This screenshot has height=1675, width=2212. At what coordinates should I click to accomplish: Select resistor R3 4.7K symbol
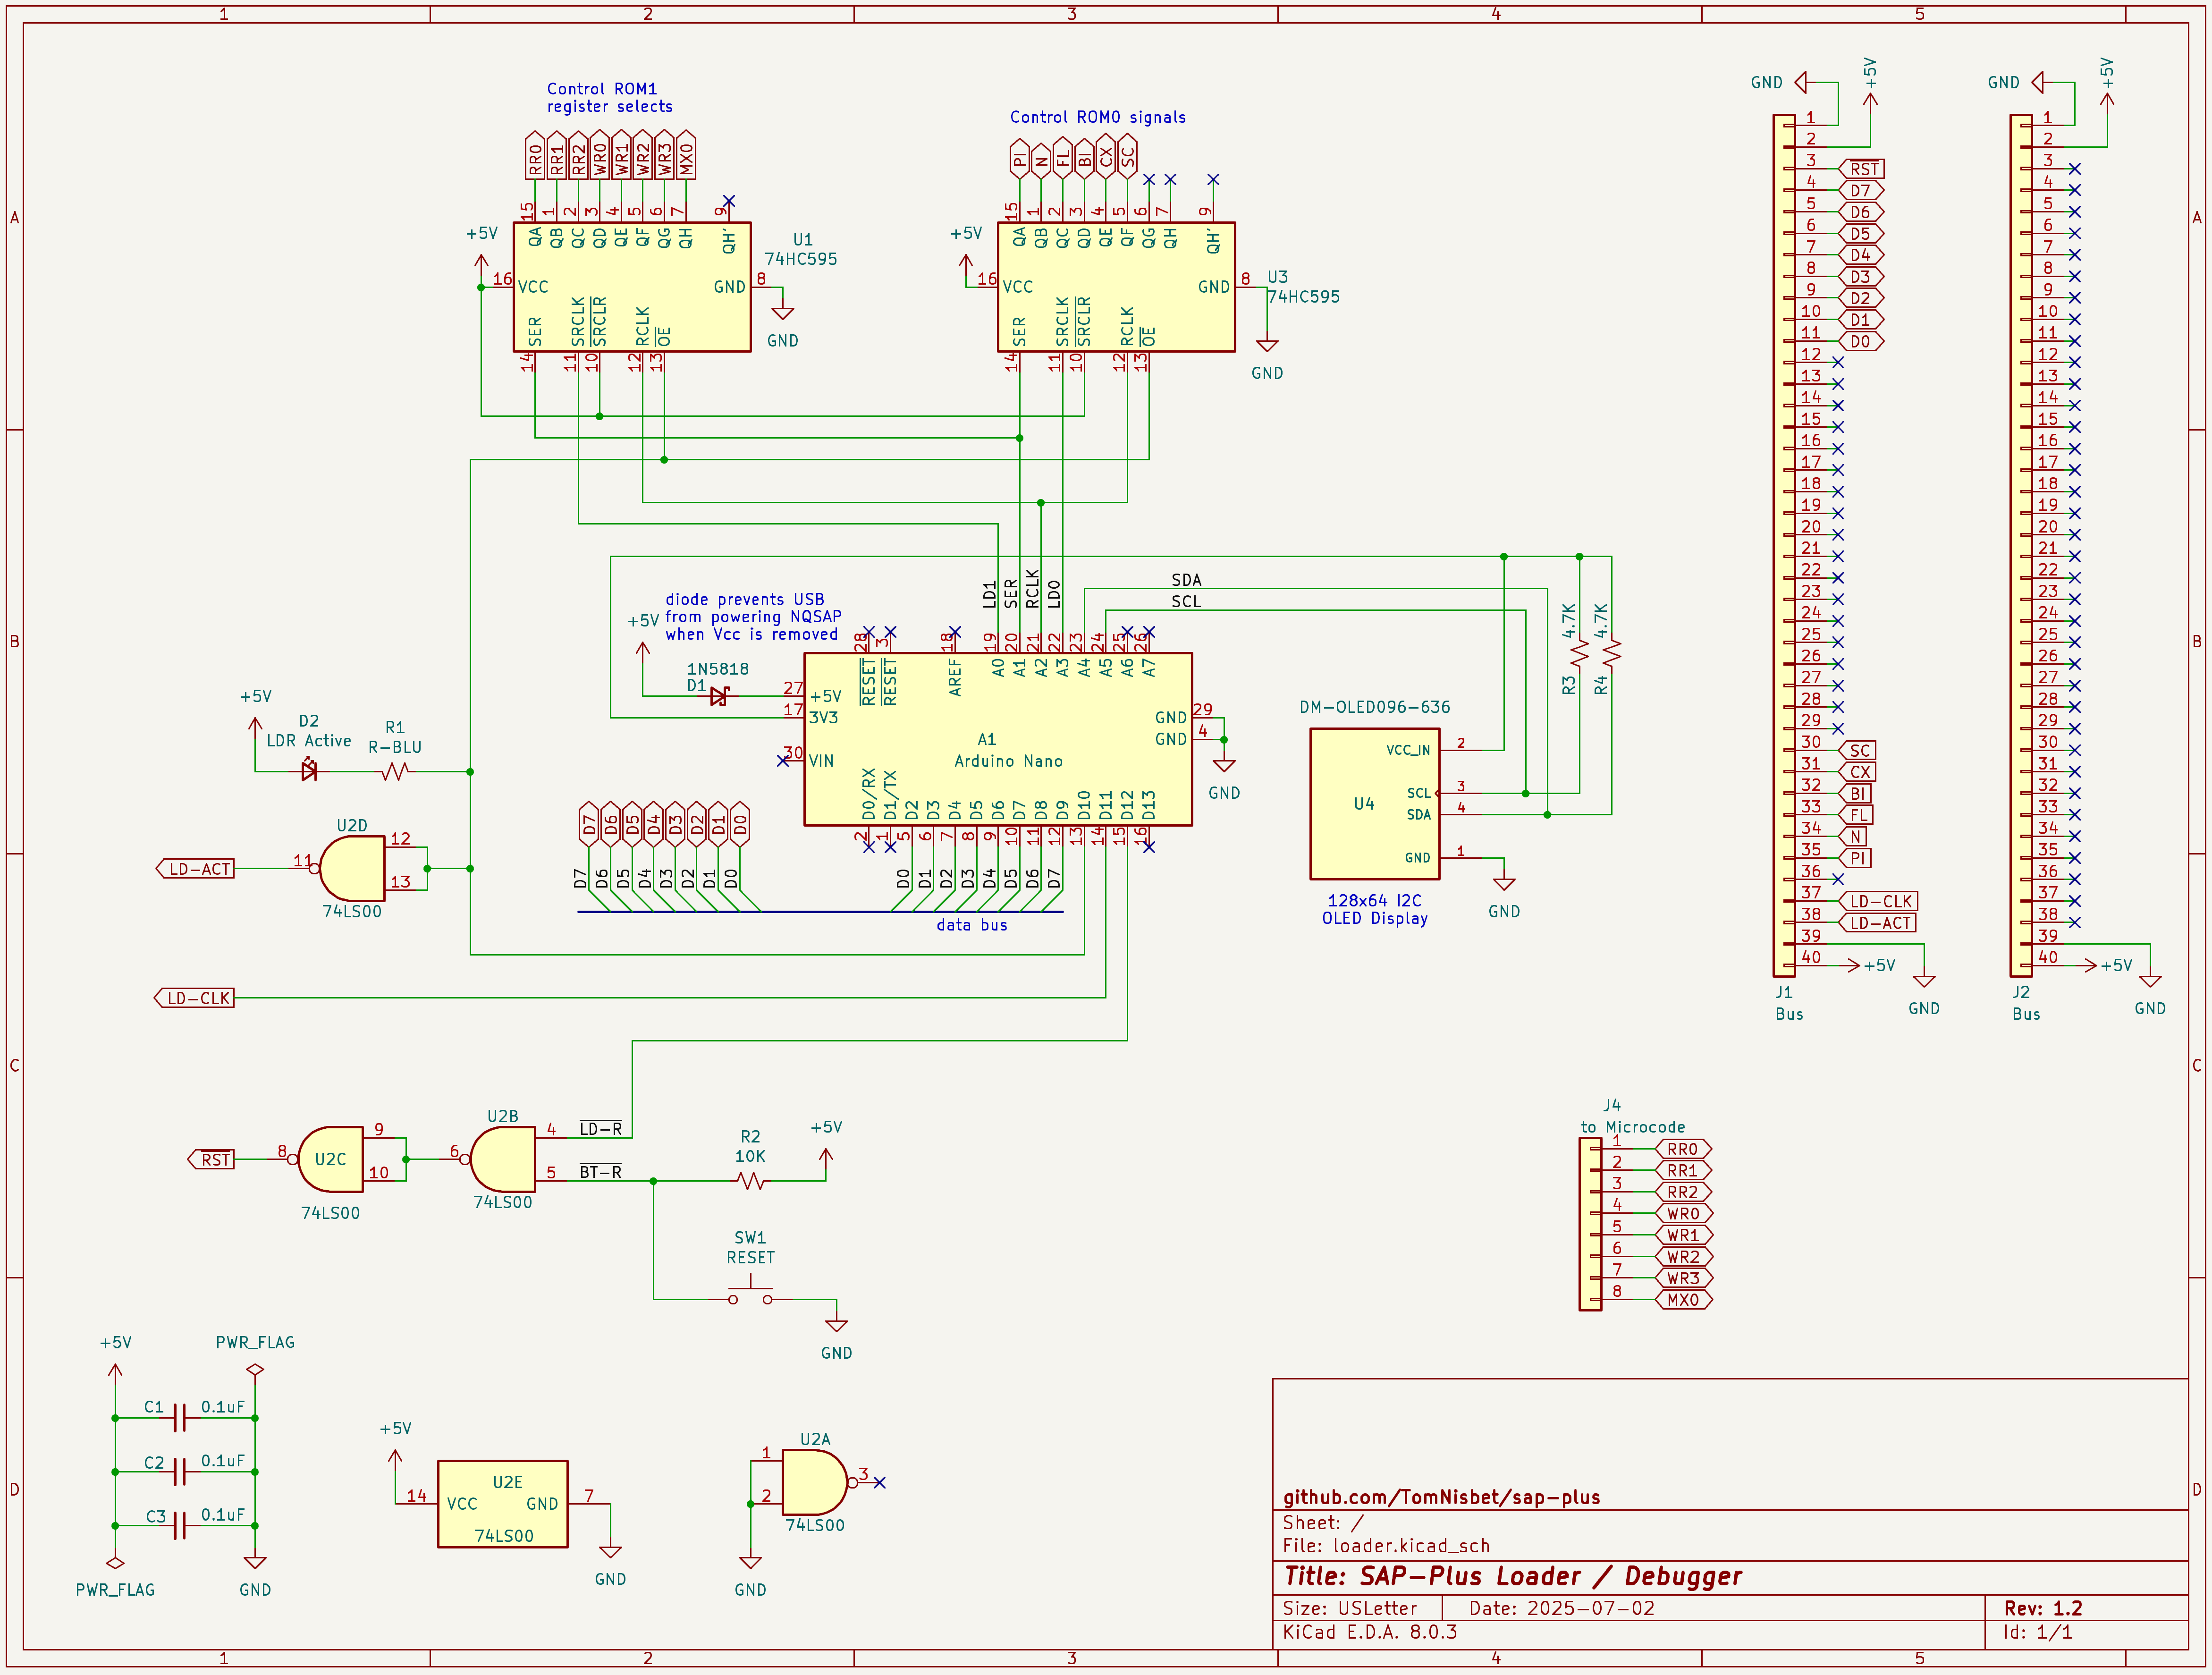point(1580,653)
